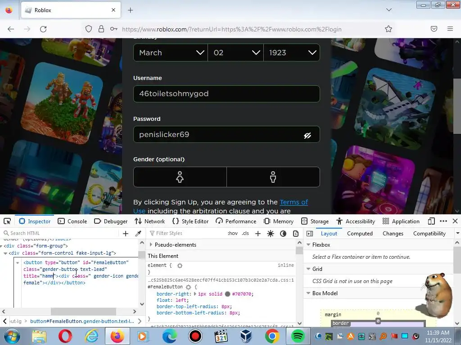
Task: Open Opera from the taskbar
Action: click(x=65, y=336)
